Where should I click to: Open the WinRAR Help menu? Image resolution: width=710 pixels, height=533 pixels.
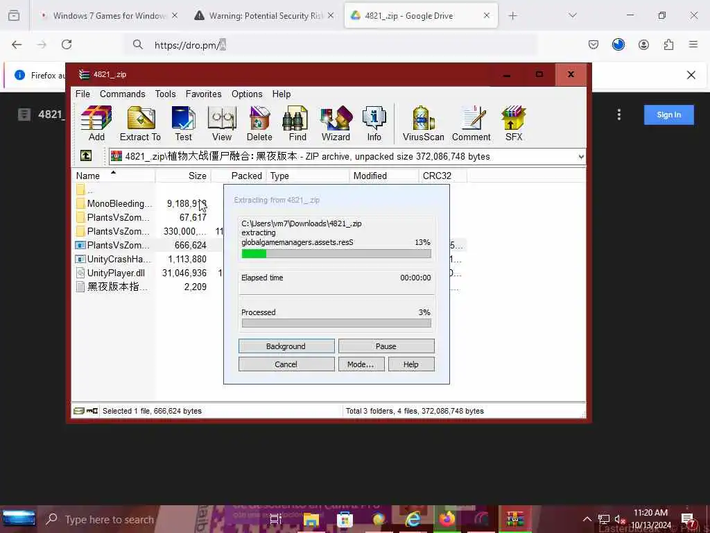tap(282, 94)
